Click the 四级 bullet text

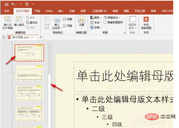[117, 125]
